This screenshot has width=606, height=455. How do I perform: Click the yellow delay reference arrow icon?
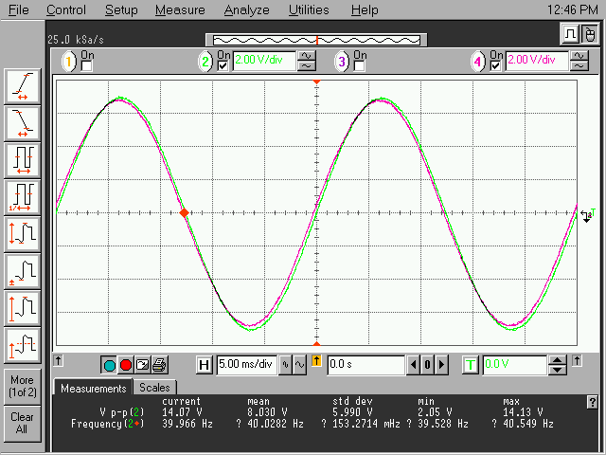[x=316, y=361]
